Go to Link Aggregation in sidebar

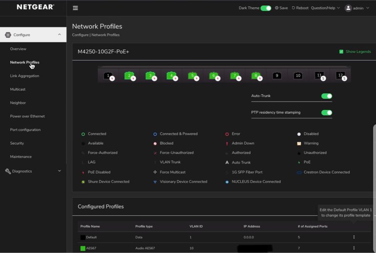[x=24, y=76]
